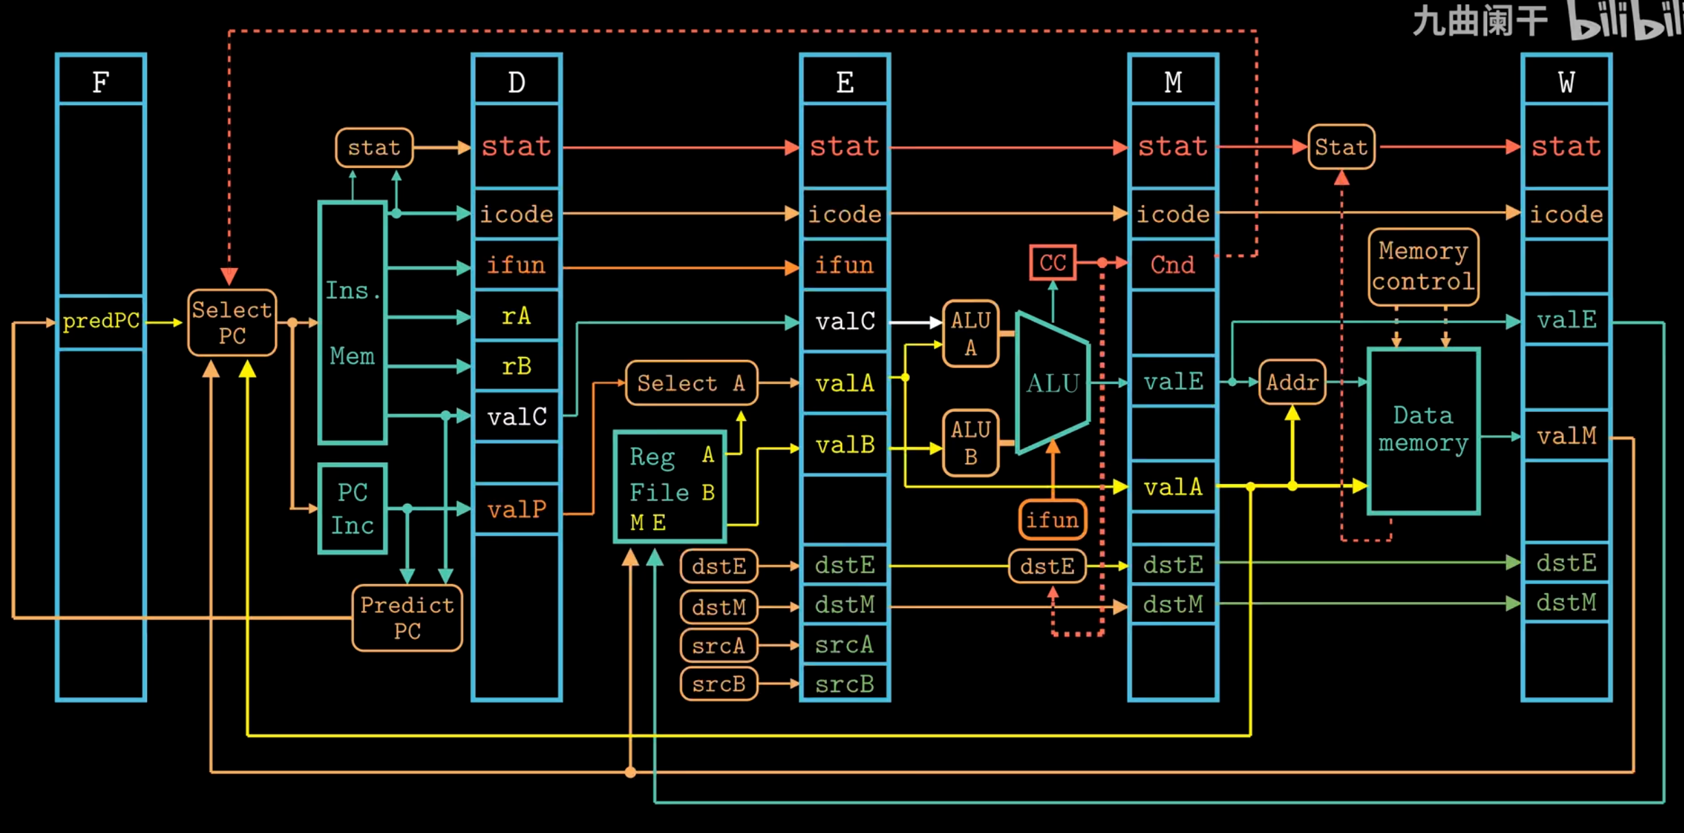Click the Select PC block

tap(232, 322)
